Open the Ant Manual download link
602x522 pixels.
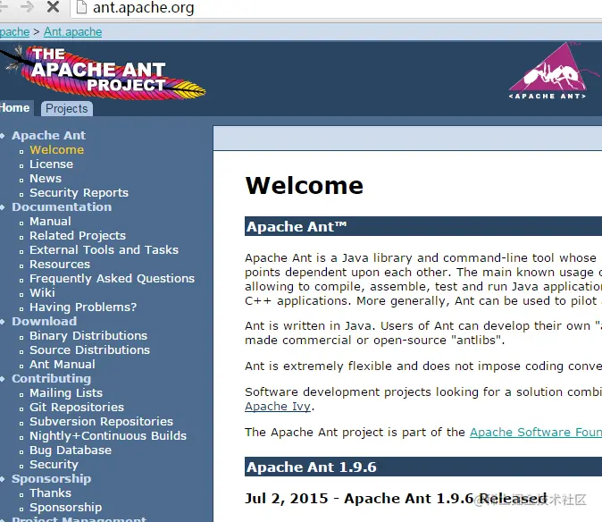click(63, 364)
